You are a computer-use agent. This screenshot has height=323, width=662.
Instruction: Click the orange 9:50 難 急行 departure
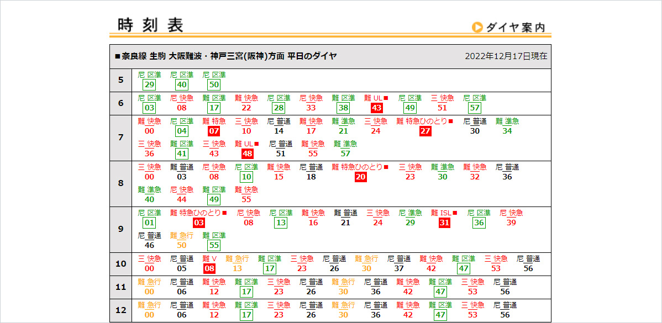tap(181, 245)
